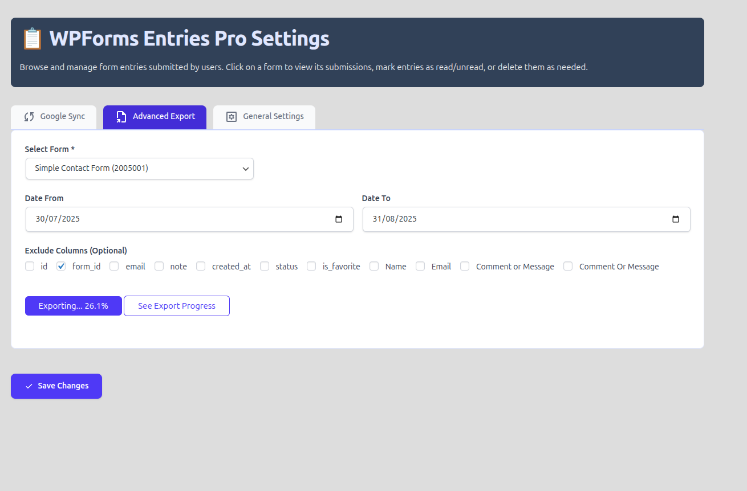Viewport: 747px width, 491px height.
Task: Open the General Settings tab
Action: point(265,117)
